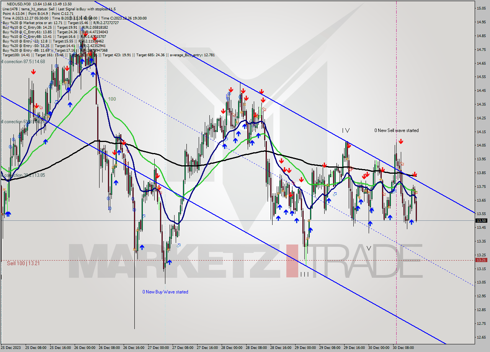This screenshot has height=352, width=490.
Task: Click the '29 Dec 16:00' time label
Action: (x=354, y=348)
